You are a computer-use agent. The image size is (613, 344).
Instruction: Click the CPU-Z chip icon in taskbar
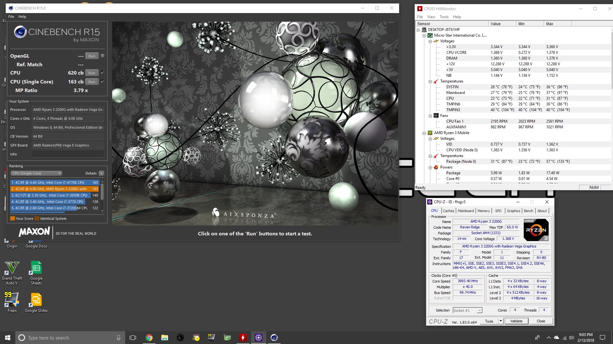click(x=259, y=338)
